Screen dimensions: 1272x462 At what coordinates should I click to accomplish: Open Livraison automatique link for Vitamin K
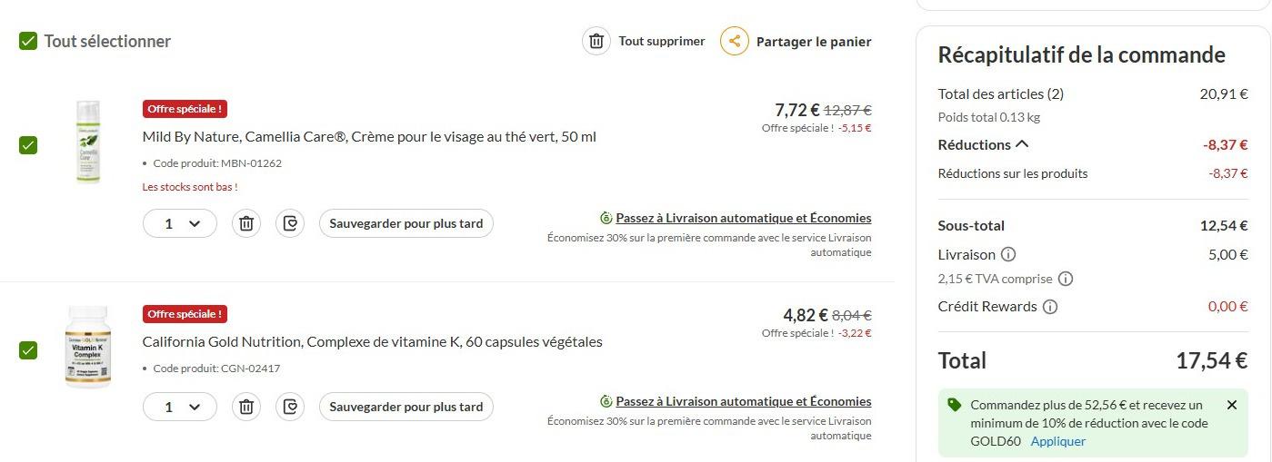coord(743,401)
